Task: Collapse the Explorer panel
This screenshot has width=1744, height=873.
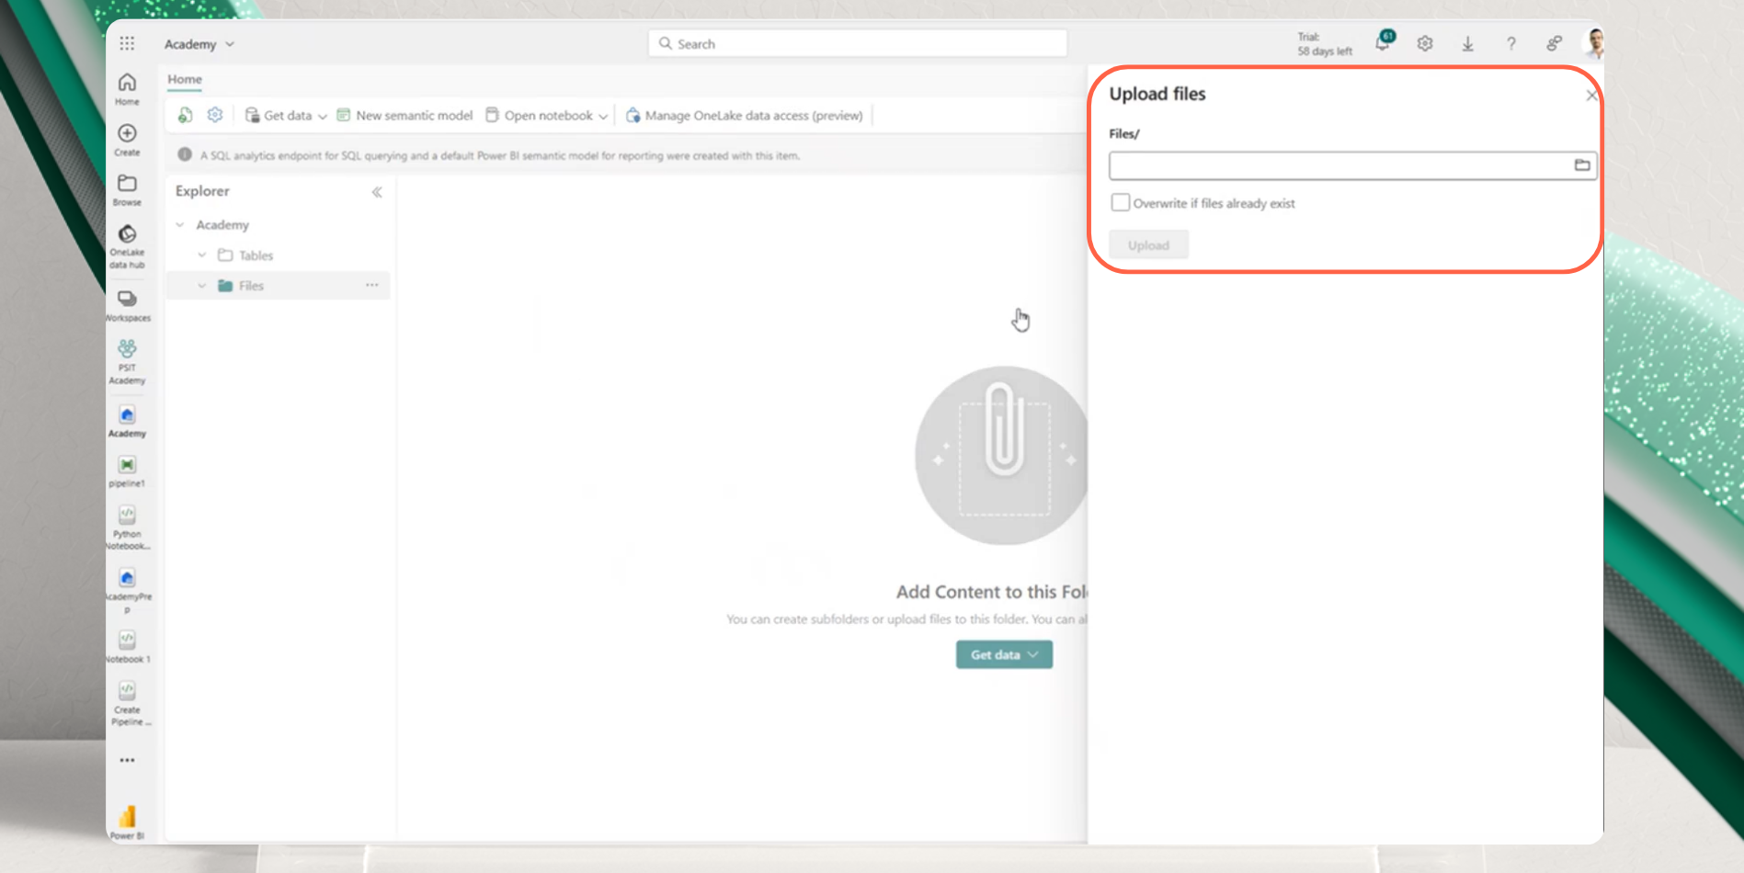Action: pos(377,192)
